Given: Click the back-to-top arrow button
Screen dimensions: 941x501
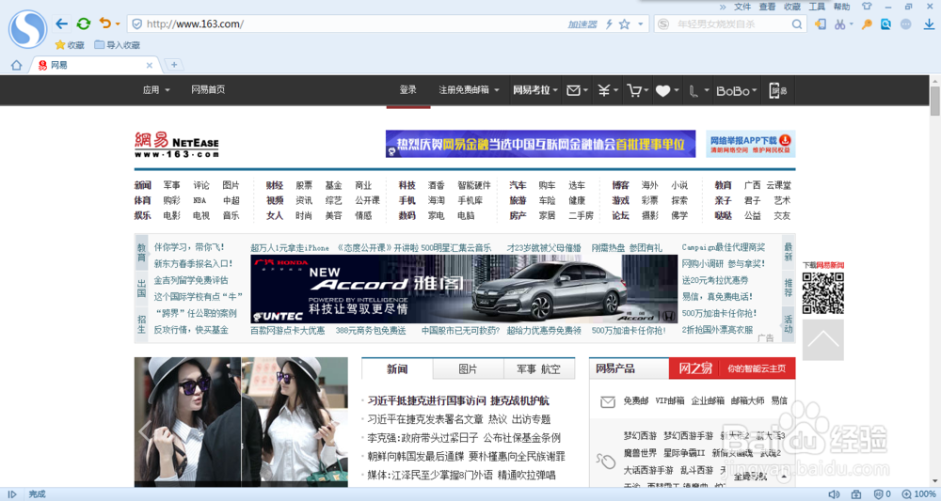Looking at the screenshot, I should 822,339.
